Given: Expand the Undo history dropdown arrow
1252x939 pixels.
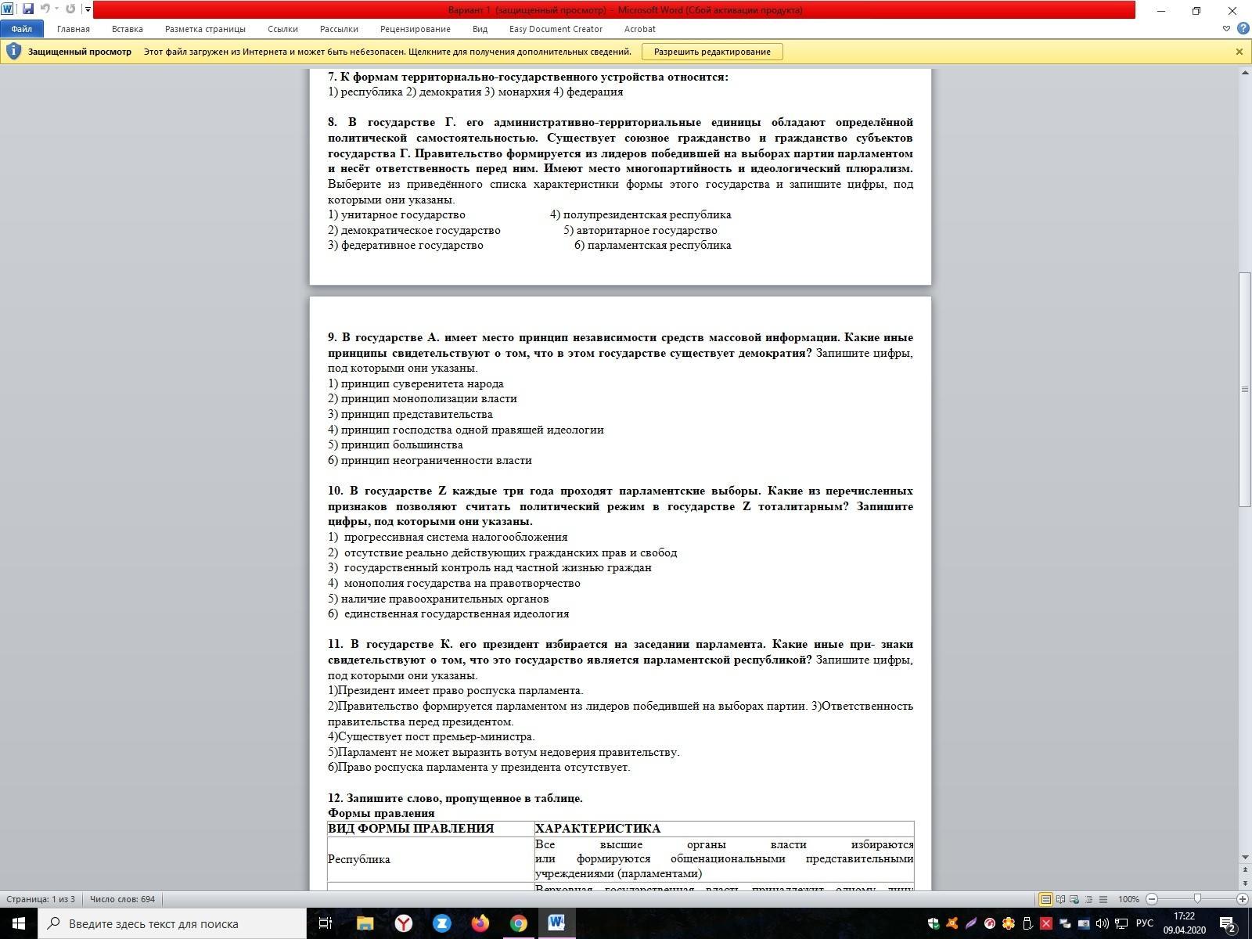Looking at the screenshot, I should click(56, 9).
